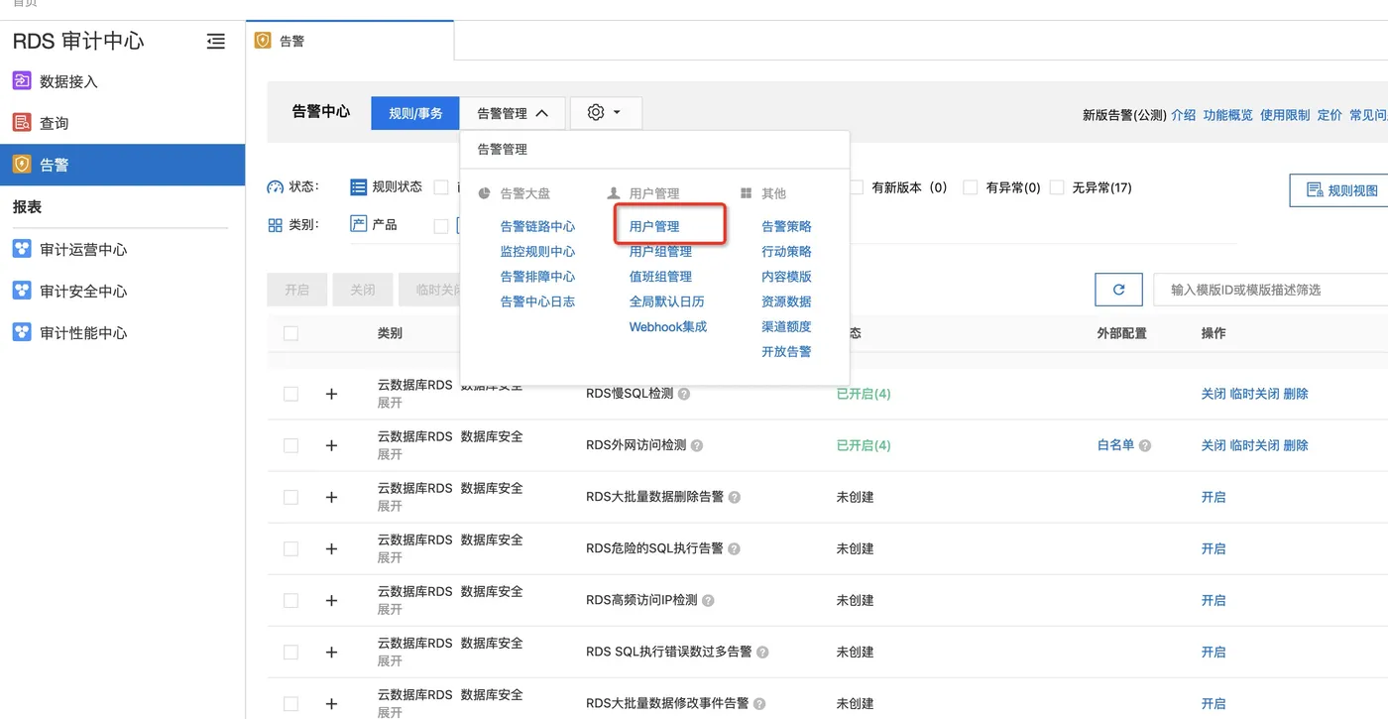Viewport: 1388px width, 719px height.
Task: Select checkbox for RDS高频访问IP检测 row
Action: (x=290, y=600)
